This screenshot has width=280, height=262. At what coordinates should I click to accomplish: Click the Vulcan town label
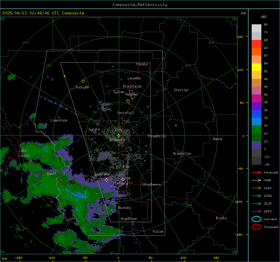point(158,231)
